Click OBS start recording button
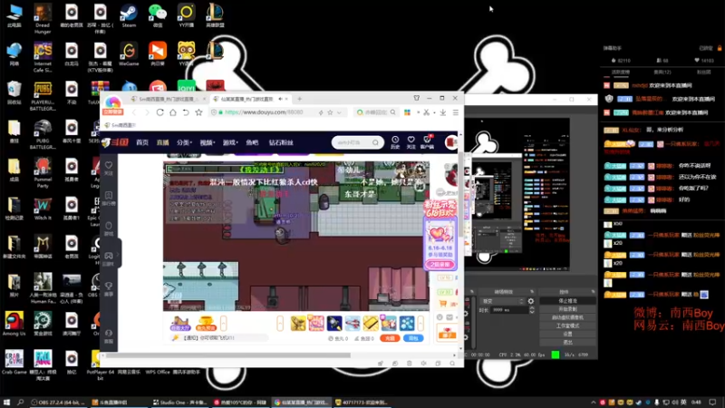725x408 pixels. 568,309
